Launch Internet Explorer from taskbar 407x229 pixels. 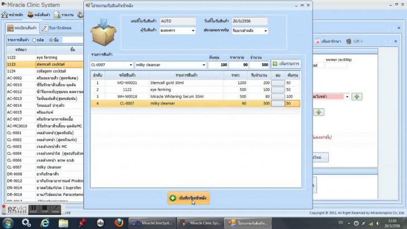tap(45, 223)
